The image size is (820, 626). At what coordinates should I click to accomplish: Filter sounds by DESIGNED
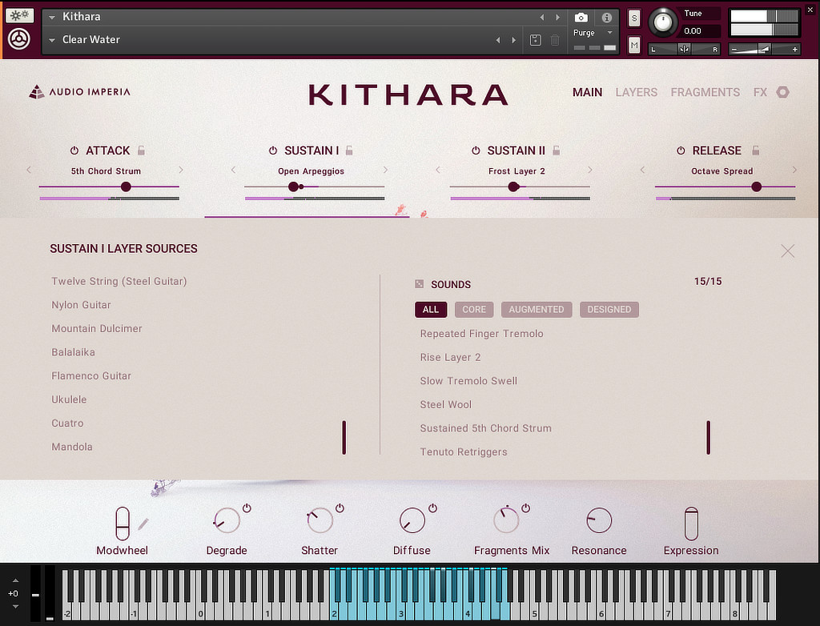pyautogui.click(x=609, y=310)
